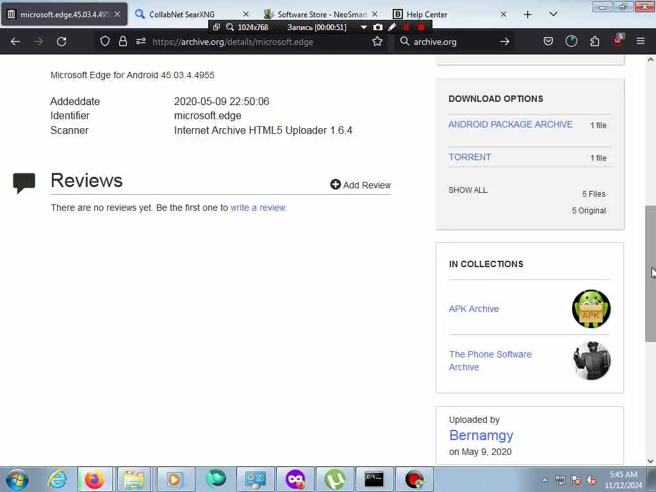Open the Firefox hamburger menu
656x492 pixels.
[x=641, y=41]
